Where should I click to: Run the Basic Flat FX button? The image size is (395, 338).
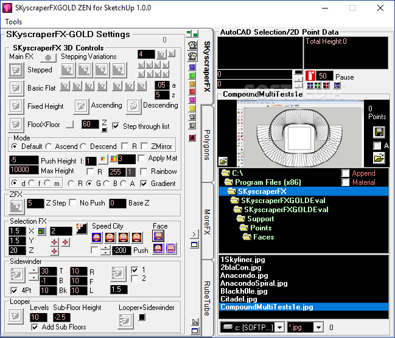coord(16,88)
